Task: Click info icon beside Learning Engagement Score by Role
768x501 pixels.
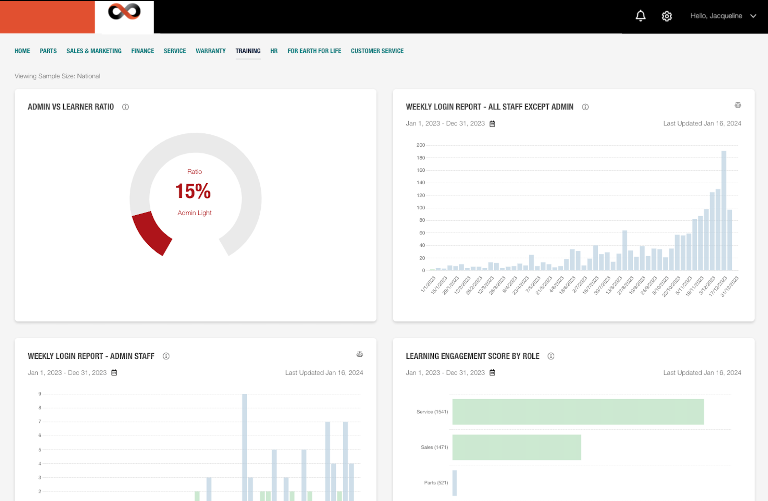Action: [x=550, y=356]
